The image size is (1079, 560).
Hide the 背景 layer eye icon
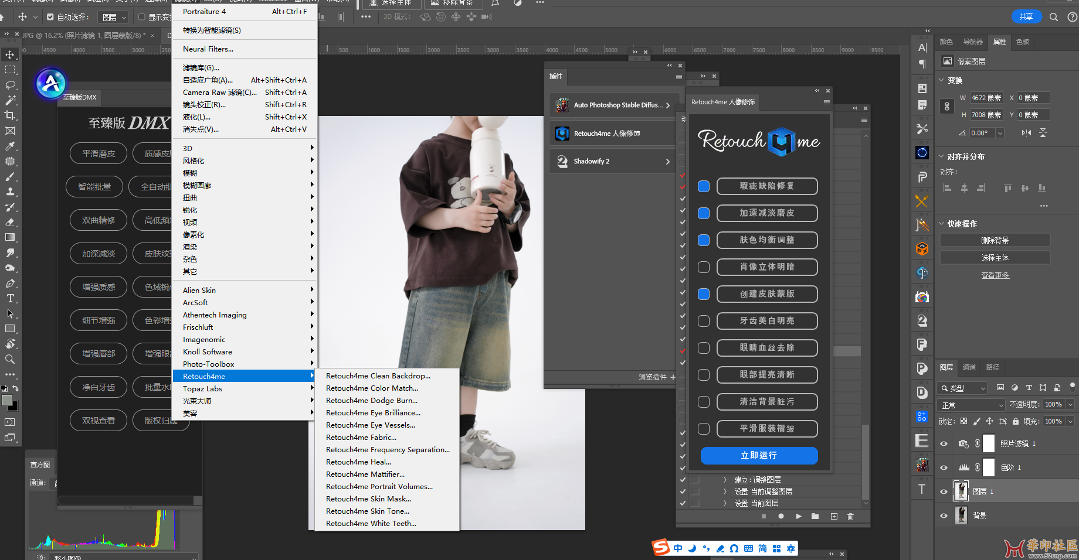[x=944, y=515]
